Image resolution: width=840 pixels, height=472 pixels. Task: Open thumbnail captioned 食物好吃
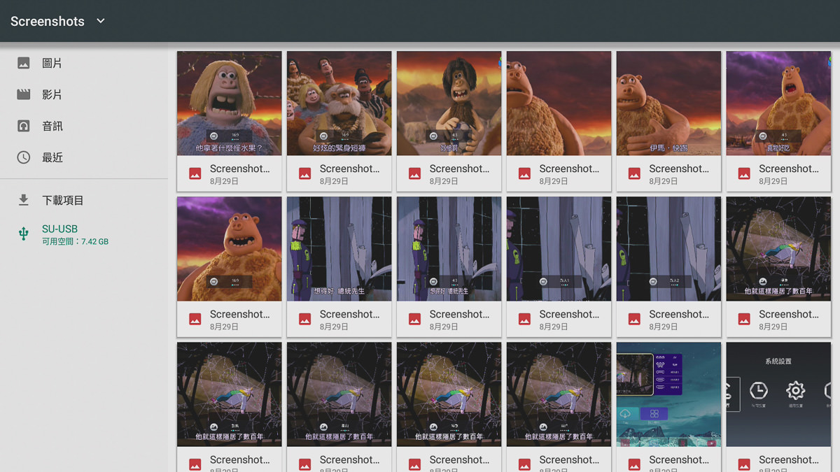point(778,103)
